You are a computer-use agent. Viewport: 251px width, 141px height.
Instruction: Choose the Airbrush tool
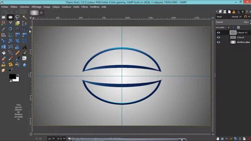(11, 59)
